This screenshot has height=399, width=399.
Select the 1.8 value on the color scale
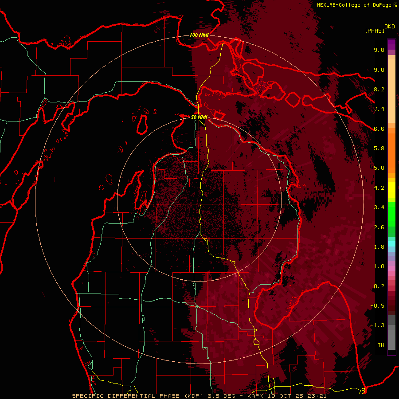coord(379,247)
